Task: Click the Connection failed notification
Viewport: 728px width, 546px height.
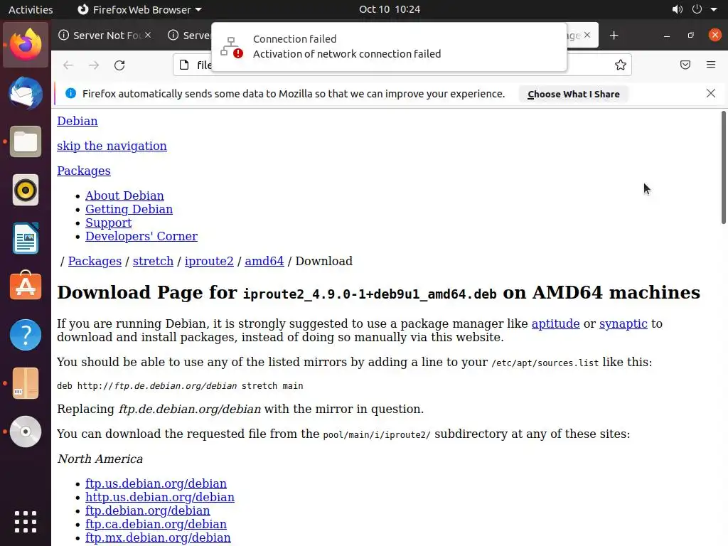Action: coord(389,46)
